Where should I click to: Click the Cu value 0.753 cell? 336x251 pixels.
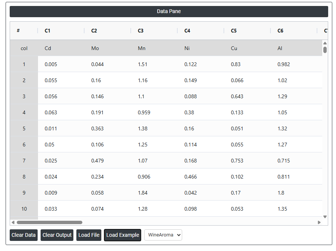237,161
